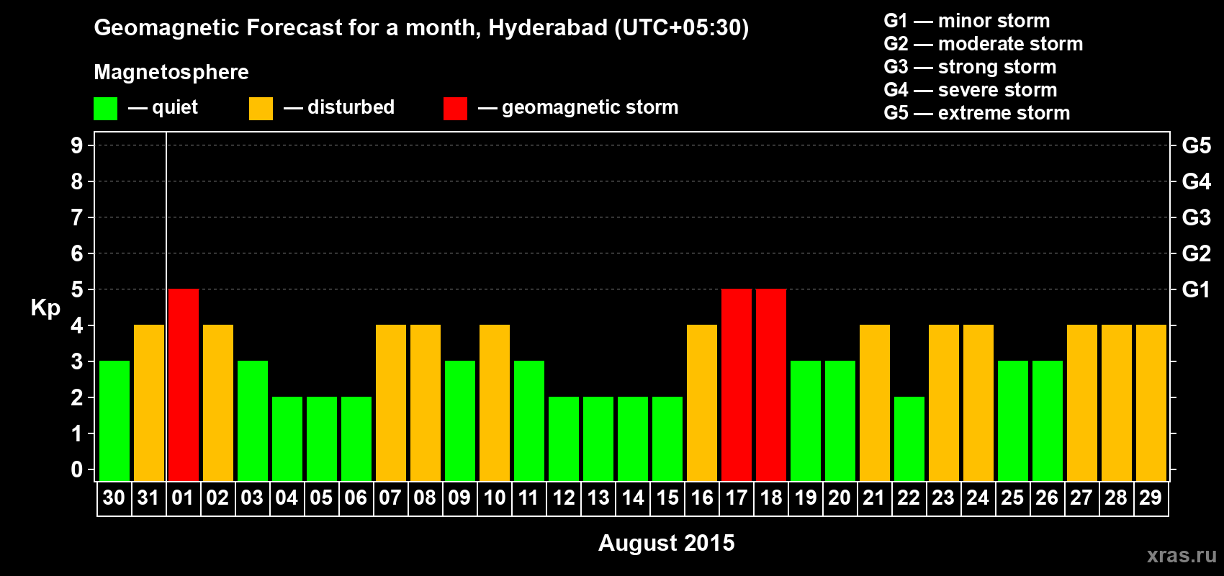The width and height of the screenshot is (1224, 576).
Task: Click date label 31 on the axis
Action: point(148,498)
